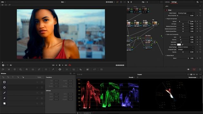
Task: Jump to first frame
Action: point(53,65)
